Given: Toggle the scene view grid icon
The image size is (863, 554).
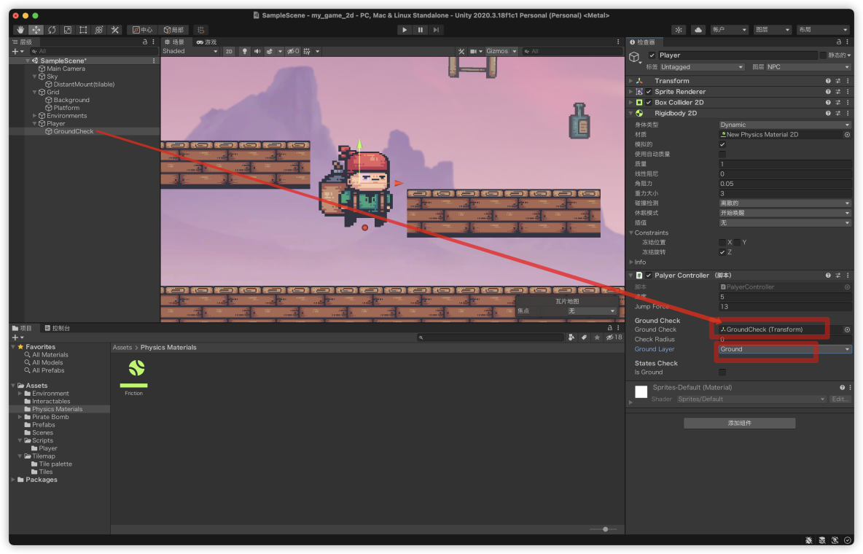Looking at the screenshot, I should [307, 51].
